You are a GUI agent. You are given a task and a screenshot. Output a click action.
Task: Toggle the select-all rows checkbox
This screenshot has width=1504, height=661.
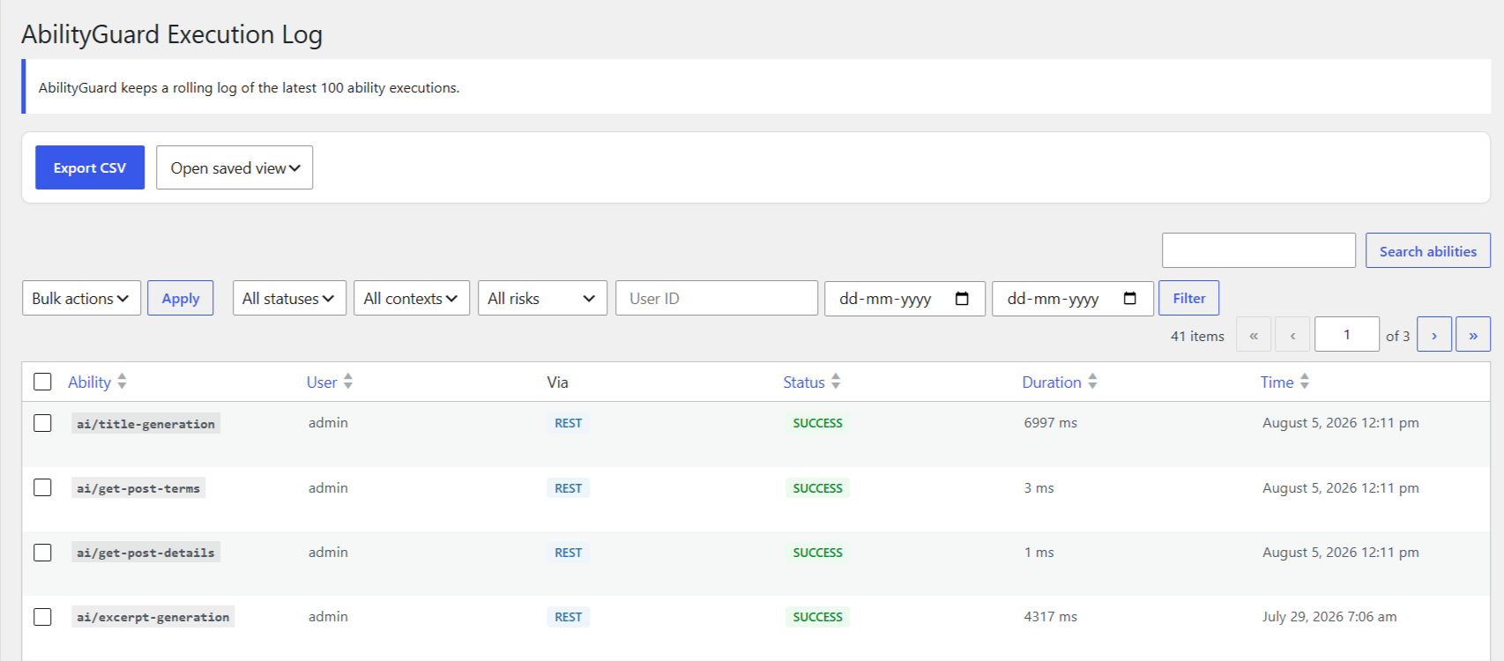42,382
